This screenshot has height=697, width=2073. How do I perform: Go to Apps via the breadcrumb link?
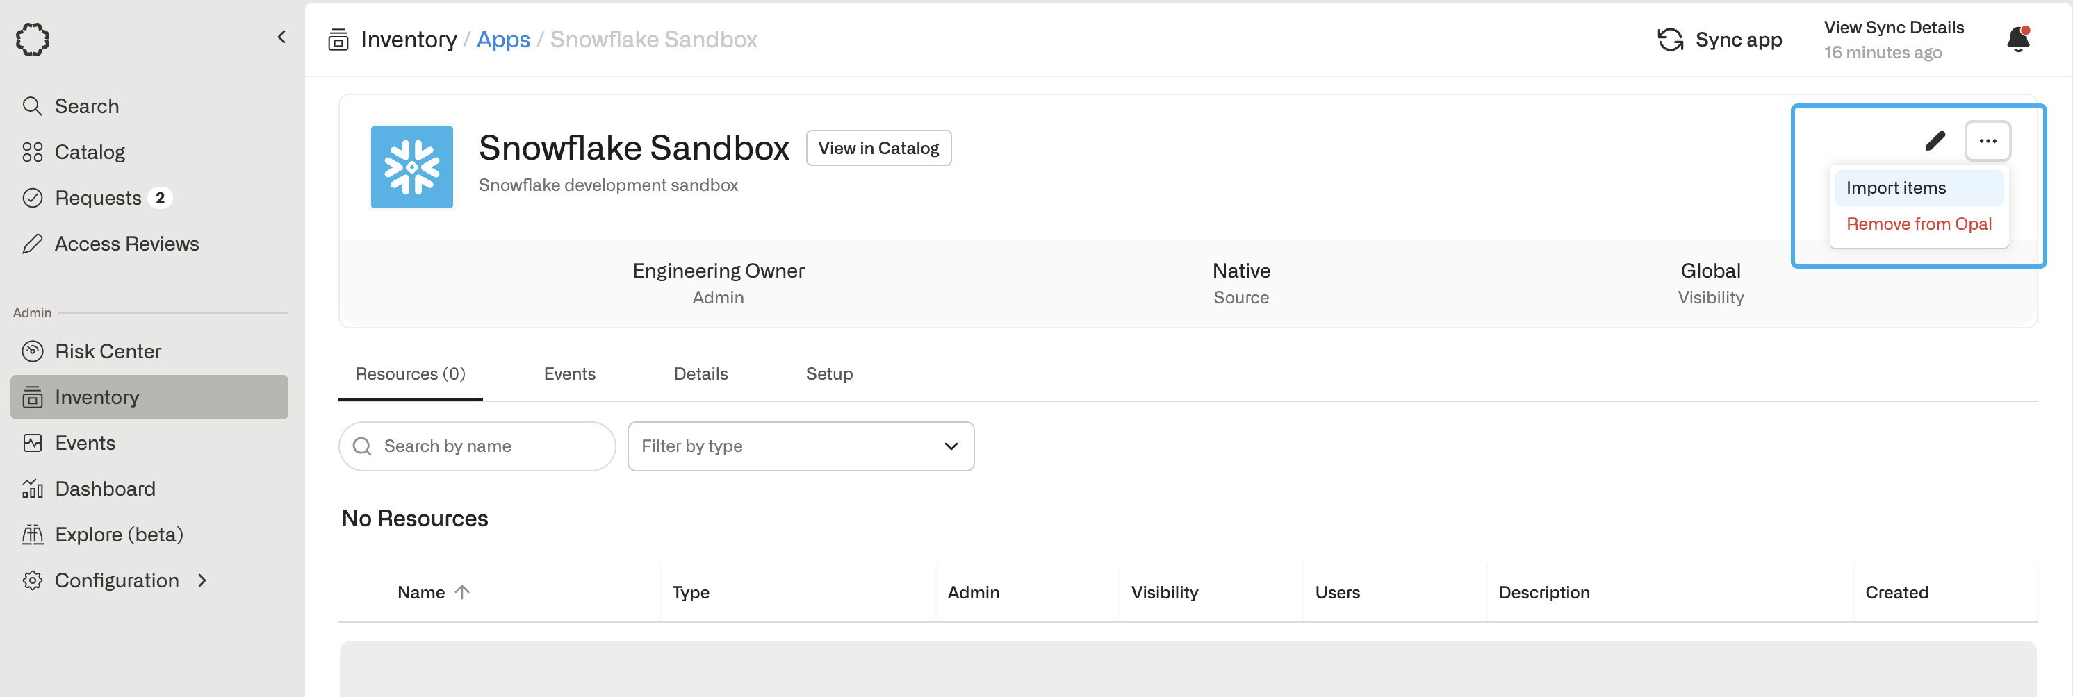[x=503, y=40]
